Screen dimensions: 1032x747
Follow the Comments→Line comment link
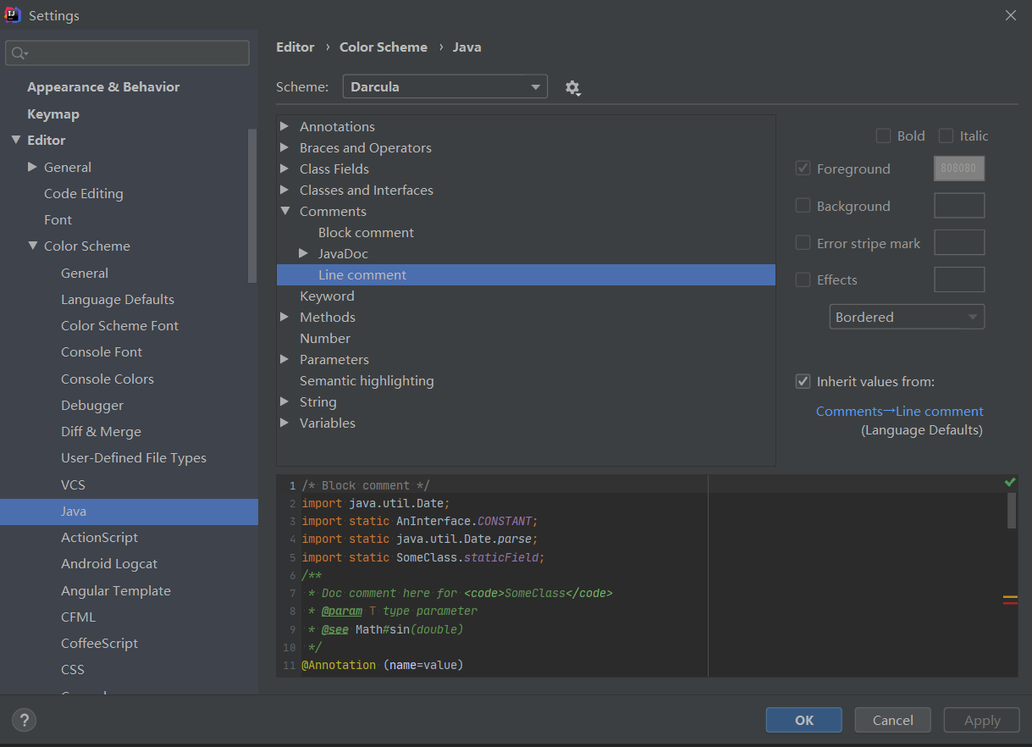point(899,412)
